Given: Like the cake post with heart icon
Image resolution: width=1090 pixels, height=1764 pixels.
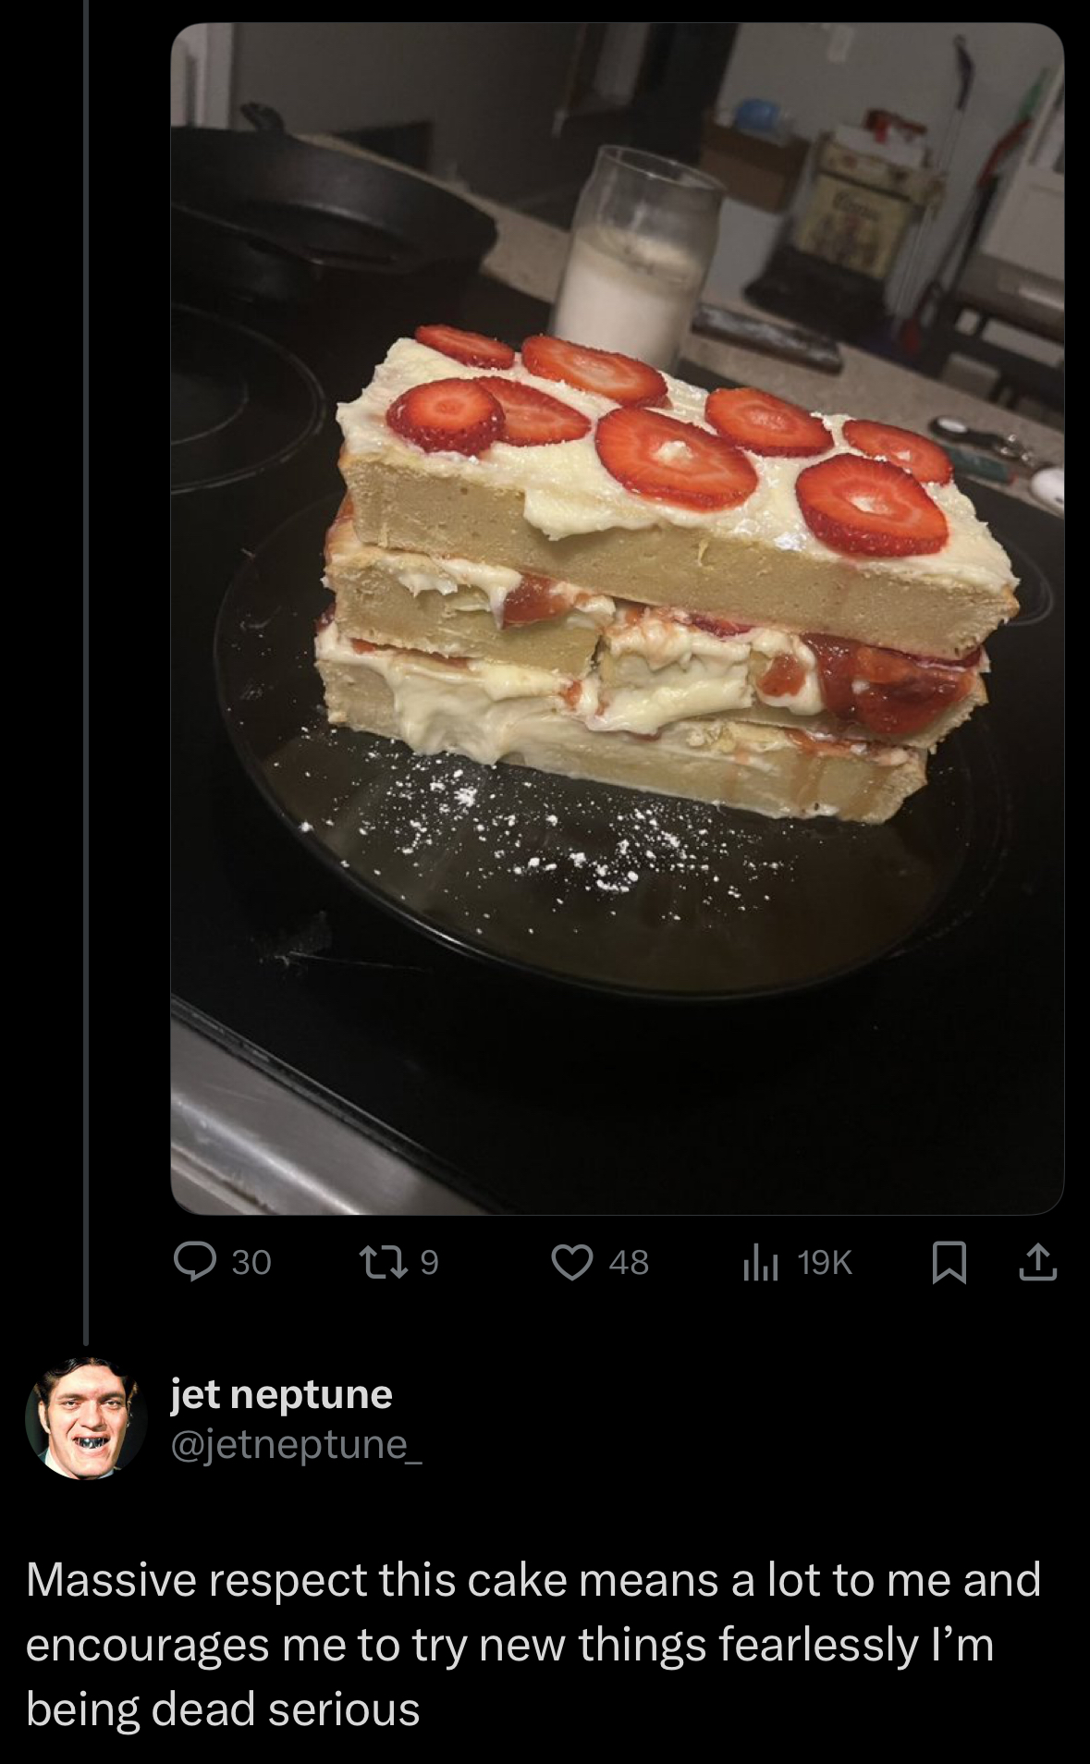Looking at the screenshot, I should point(572,1262).
